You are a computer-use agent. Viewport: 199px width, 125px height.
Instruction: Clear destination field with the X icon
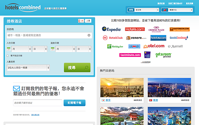click(x=89, y=35)
